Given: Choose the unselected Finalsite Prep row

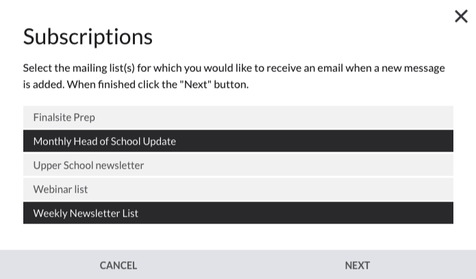Looking at the screenshot, I should tap(238, 117).
